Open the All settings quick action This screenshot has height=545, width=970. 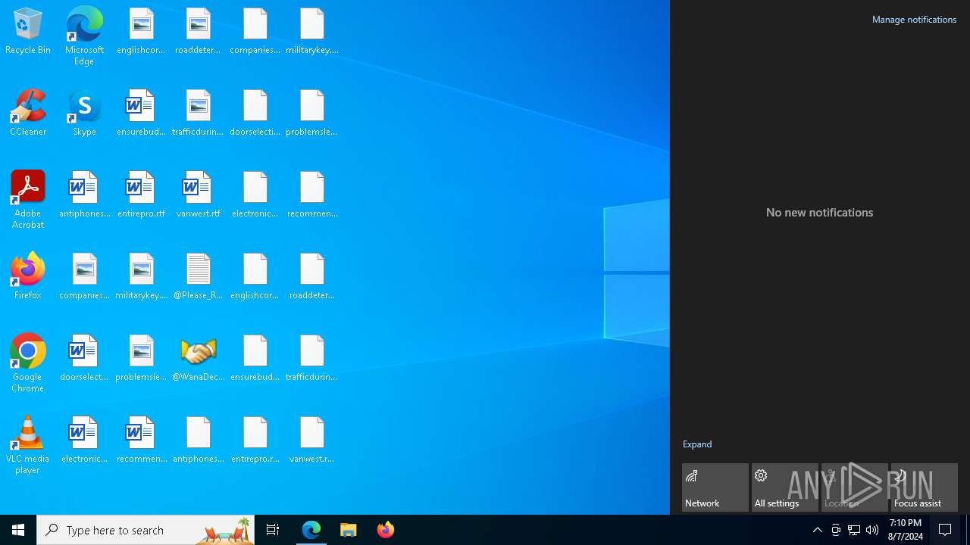click(x=784, y=487)
